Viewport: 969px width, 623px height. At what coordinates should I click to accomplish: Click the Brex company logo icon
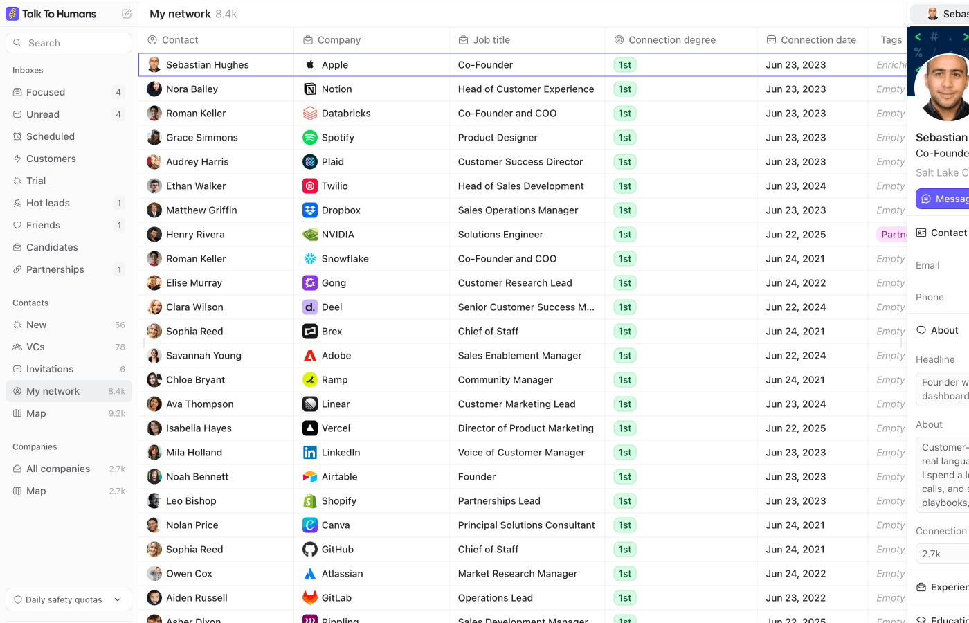(x=310, y=332)
